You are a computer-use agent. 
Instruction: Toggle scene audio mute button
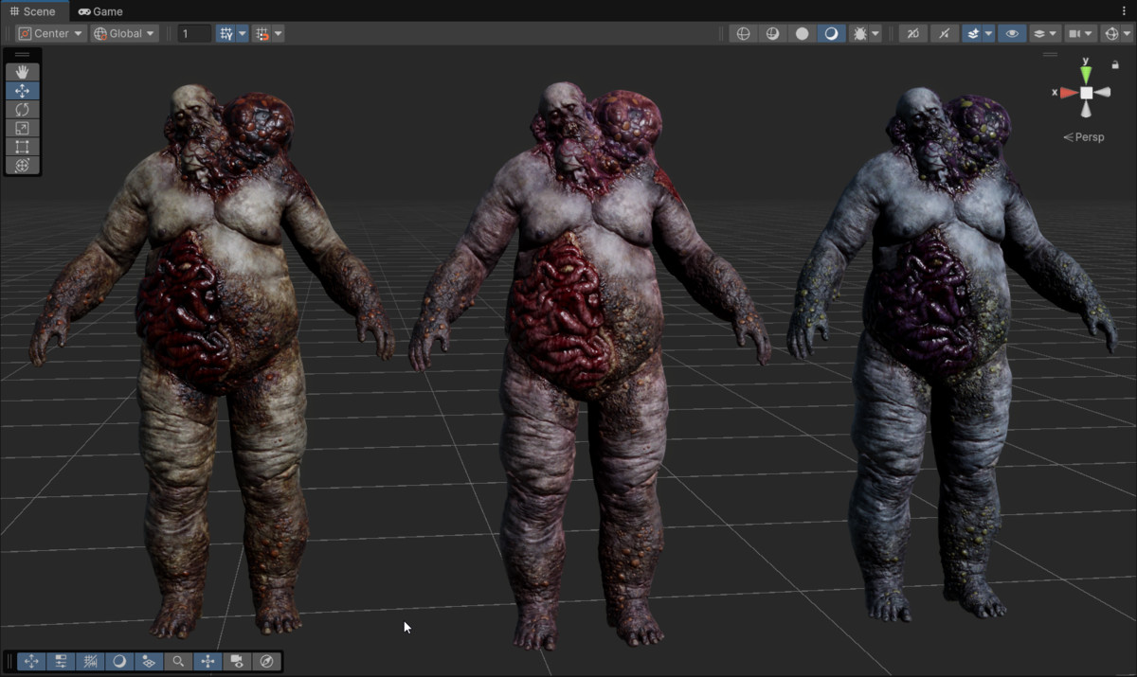[x=944, y=33]
